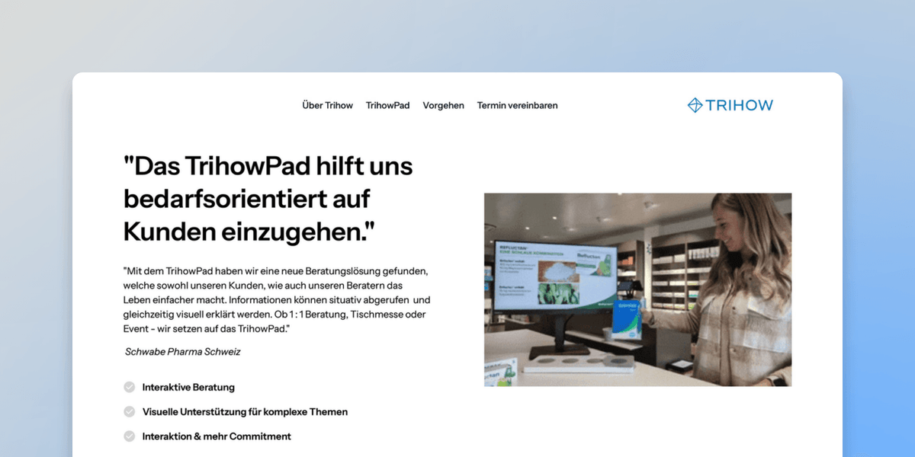The height and width of the screenshot is (457, 915).
Task: Click Termin vereinbaren in the navigation
Action: pyautogui.click(x=518, y=106)
